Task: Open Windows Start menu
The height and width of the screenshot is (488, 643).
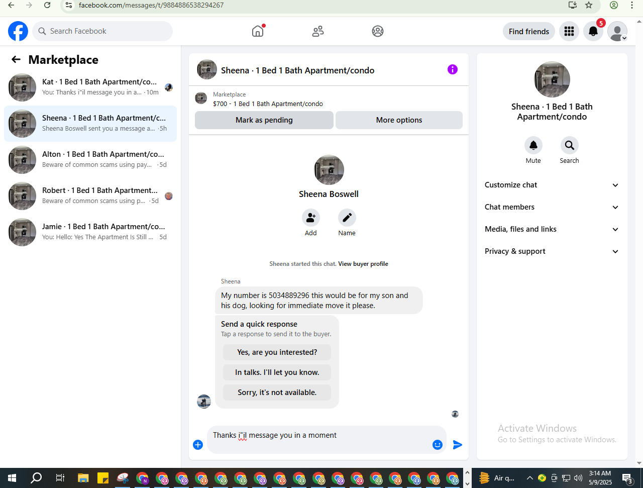Action: click(12, 478)
